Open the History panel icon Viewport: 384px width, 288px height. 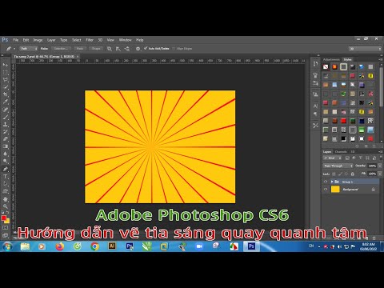coord(315,63)
